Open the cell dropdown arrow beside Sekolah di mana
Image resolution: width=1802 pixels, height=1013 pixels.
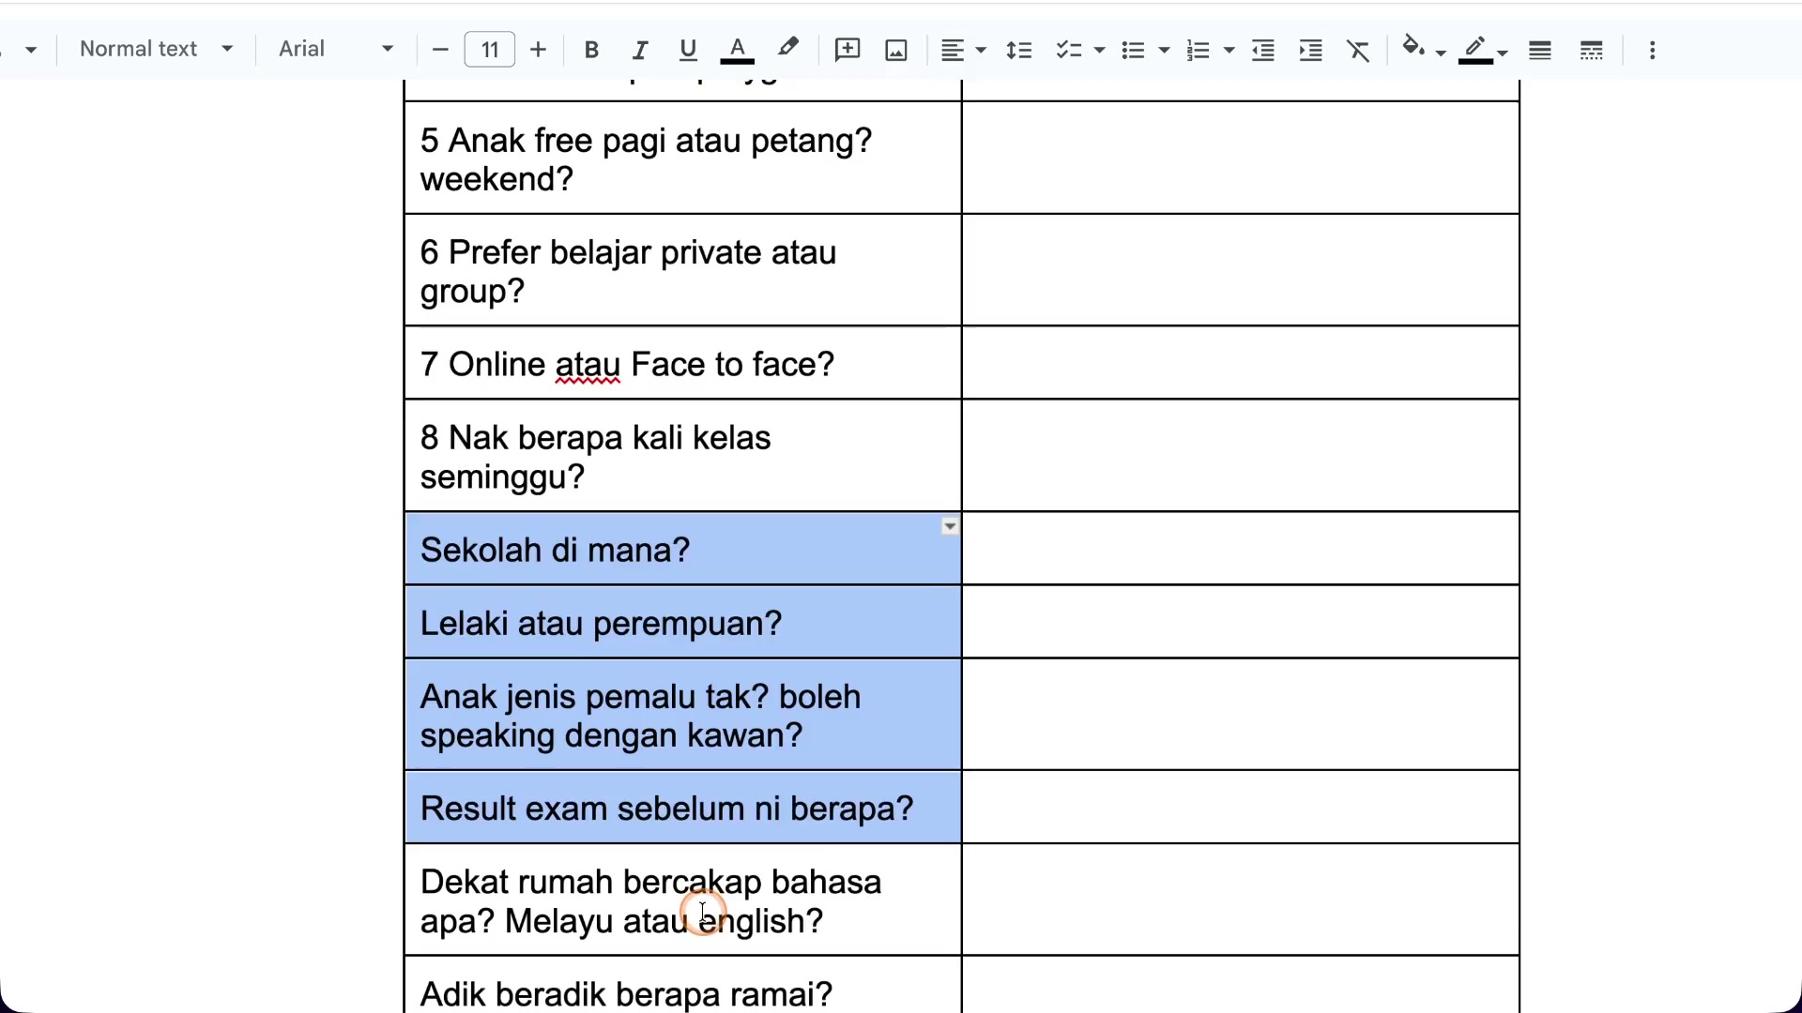pyautogui.click(x=950, y=526)
